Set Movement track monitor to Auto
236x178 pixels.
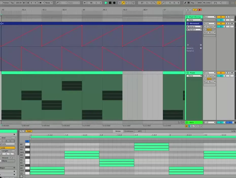tap(209, 29)
